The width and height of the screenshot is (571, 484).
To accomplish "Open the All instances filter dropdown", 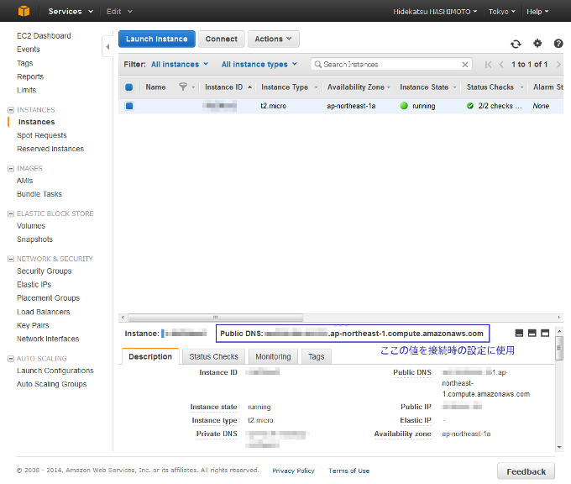I will [x=180, y=65].
